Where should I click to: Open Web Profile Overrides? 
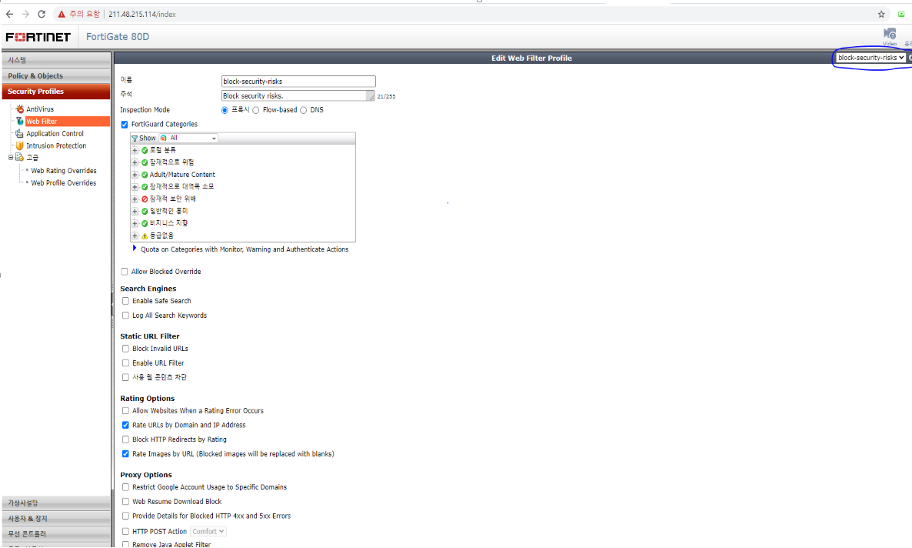(x=64, y=183)
